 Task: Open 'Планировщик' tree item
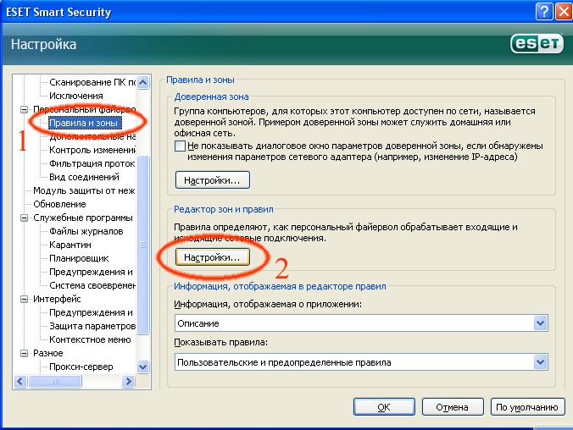79,258
